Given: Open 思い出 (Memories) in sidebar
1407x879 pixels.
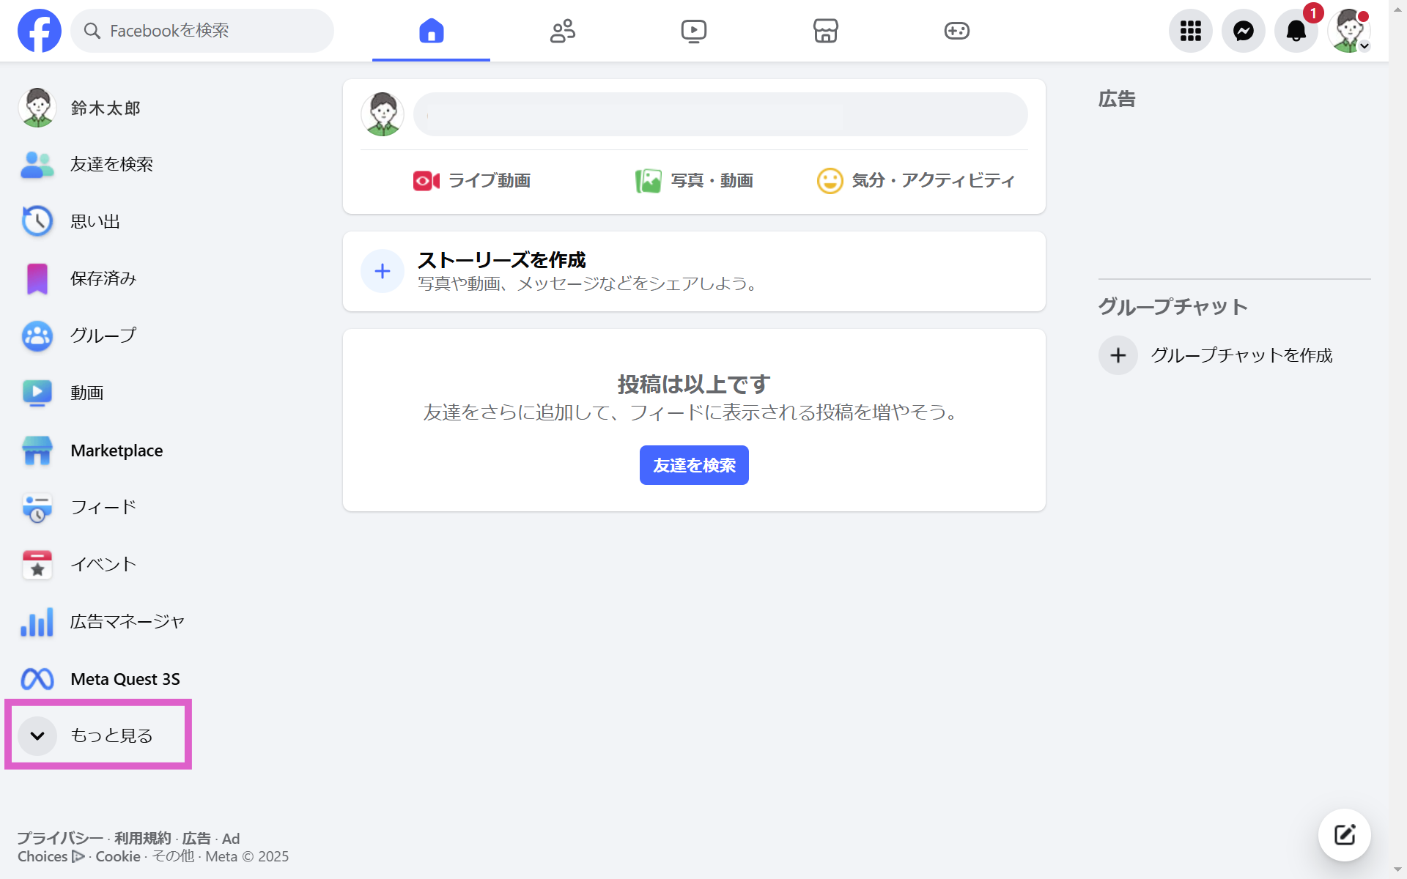Looking at the screenshot, I should coord(95,221).
